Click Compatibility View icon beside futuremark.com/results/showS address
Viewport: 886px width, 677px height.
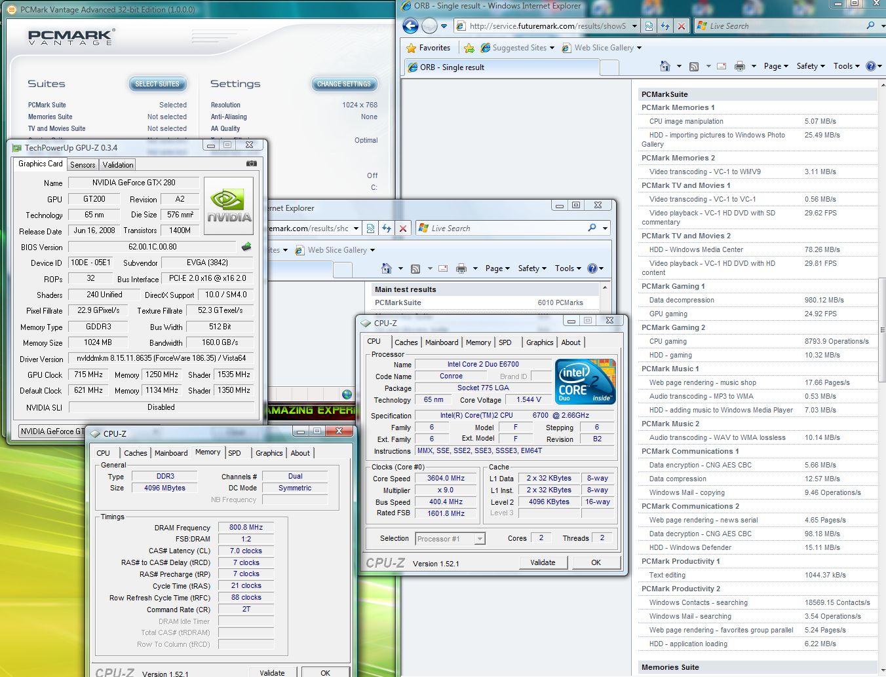(x=649, y=26)
